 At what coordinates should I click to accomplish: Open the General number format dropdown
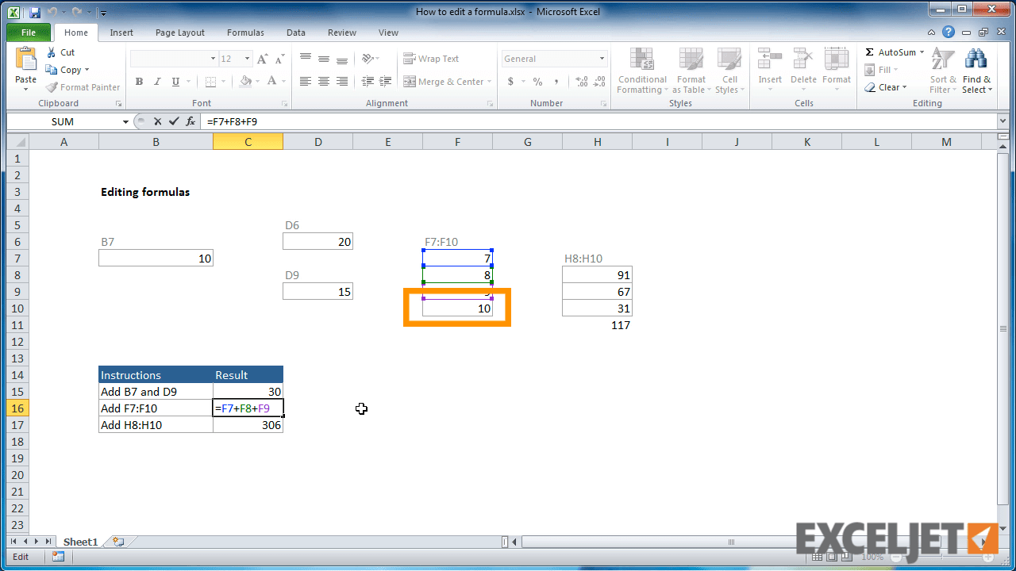click(603, 58)
